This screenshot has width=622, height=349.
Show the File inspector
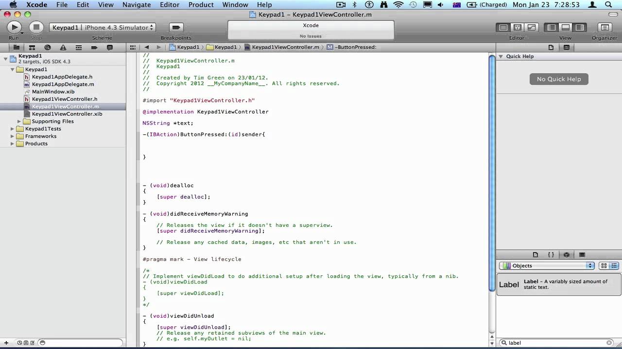551,48
